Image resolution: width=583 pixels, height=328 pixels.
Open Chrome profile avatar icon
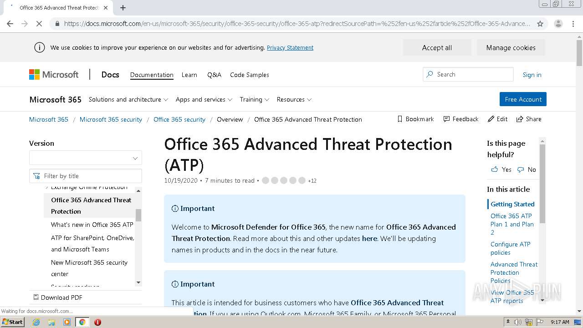click(558, 24)
